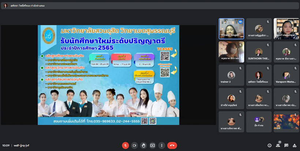Show everyone with the people icon
Image resolution: width=300 pixels, height=151 pixels.
[x=278, y=146]
